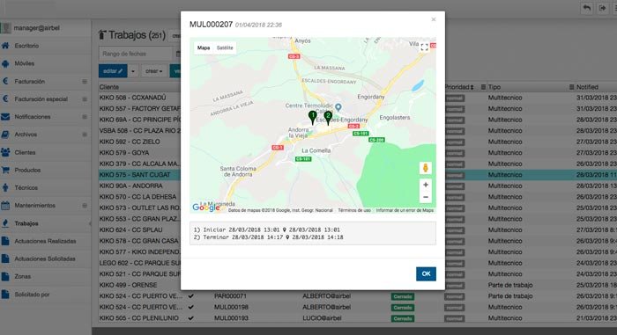Click the Mantenimientos calendar icon
617x335 pixels.
point(5,206)
